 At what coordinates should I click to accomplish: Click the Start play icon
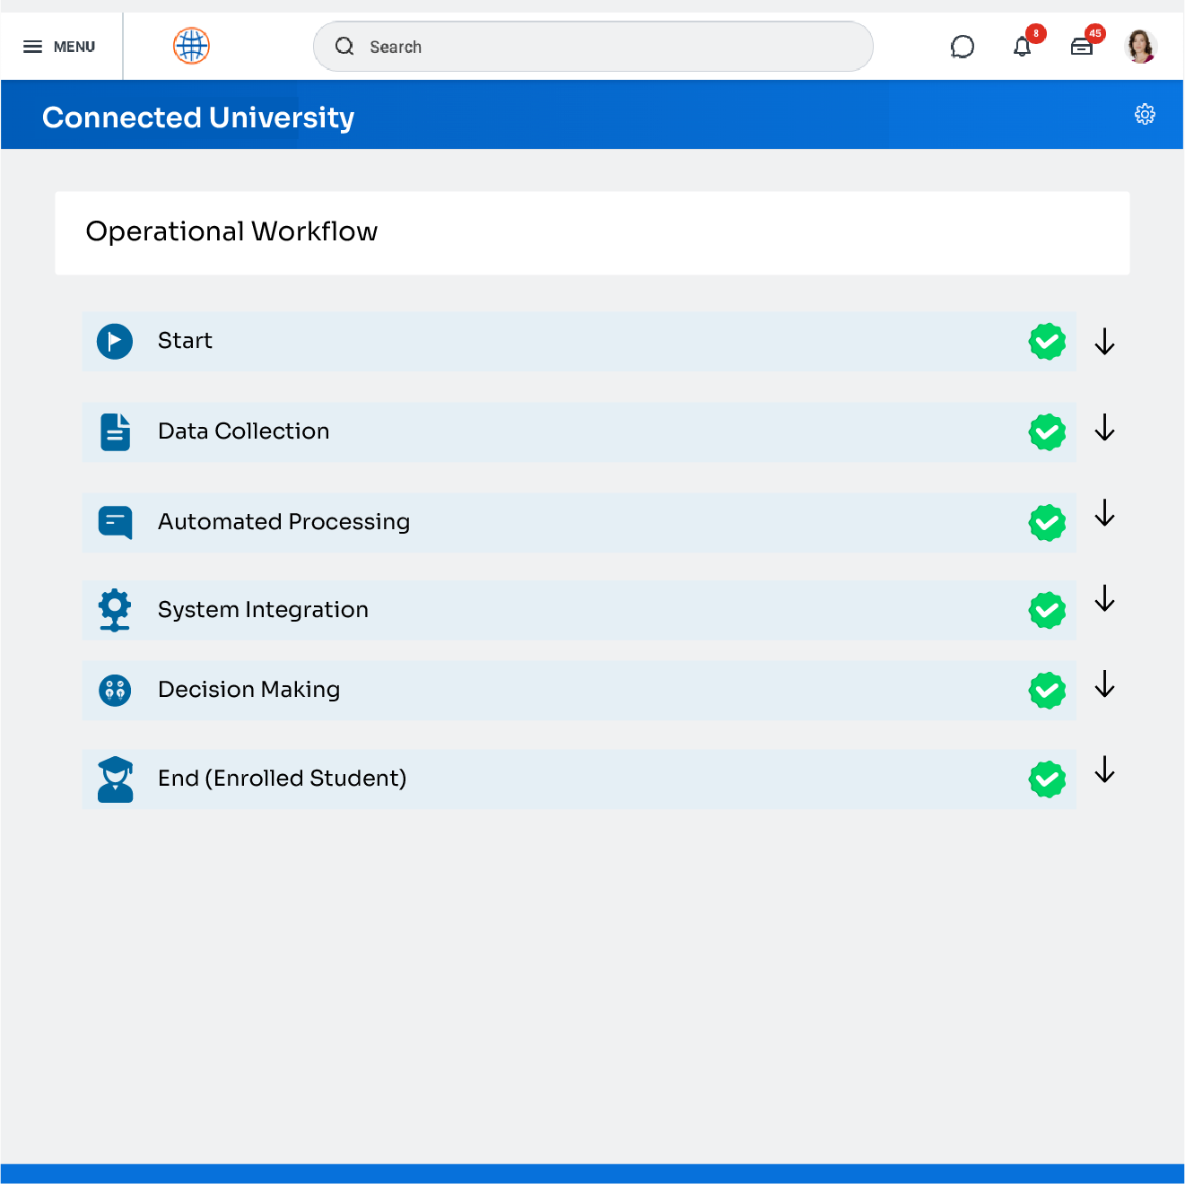coord(114,341)
